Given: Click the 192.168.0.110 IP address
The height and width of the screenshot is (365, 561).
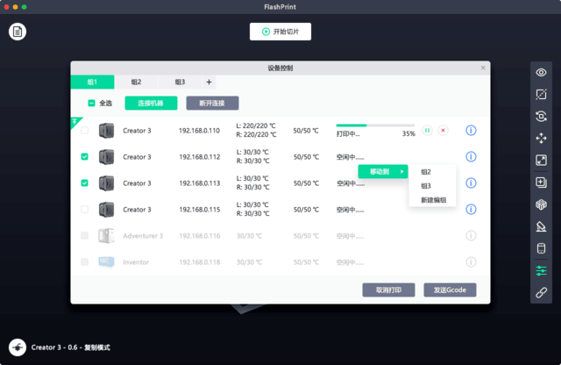Looking at the screenshot, I should pos(199,131).
